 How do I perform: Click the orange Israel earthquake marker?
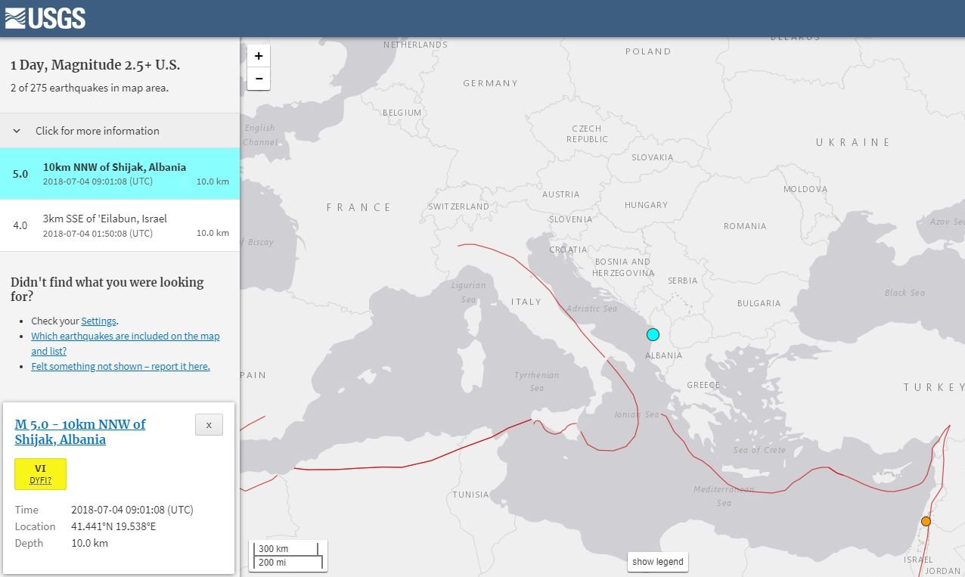(x=926, y=521)
